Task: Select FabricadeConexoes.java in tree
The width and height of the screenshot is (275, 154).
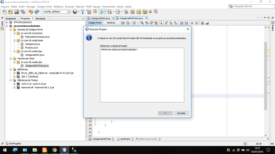Action: coord(37,37)
